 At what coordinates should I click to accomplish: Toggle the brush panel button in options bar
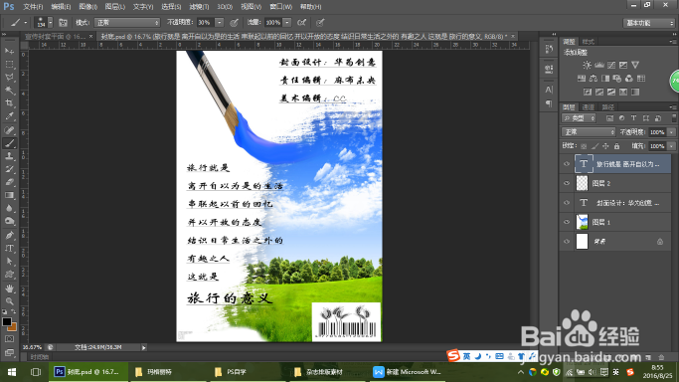[63, 23]
